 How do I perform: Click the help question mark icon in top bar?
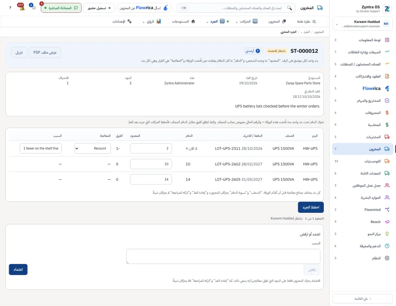10,8
